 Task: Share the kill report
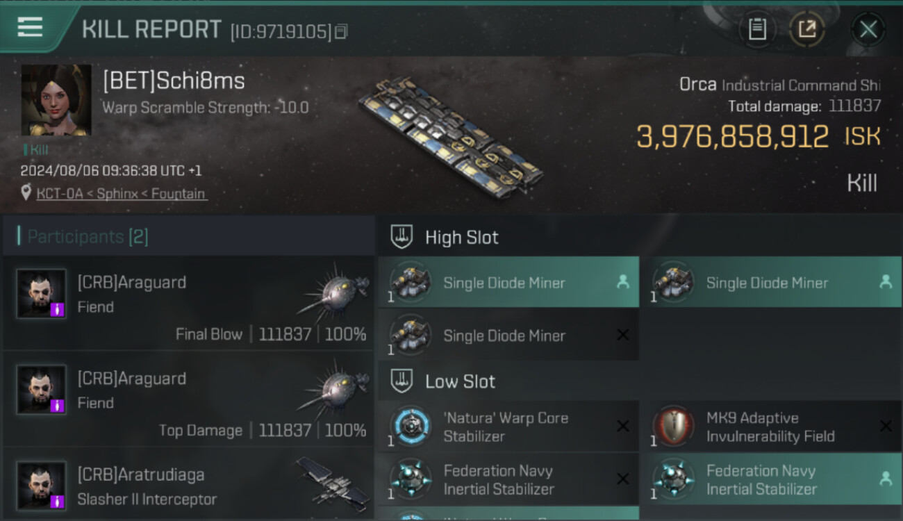[x=806, y=29]
